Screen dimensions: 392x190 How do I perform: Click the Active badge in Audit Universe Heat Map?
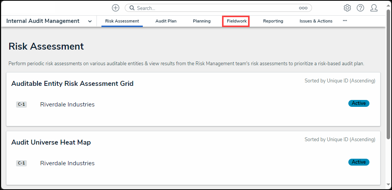[x=359, y=162]
